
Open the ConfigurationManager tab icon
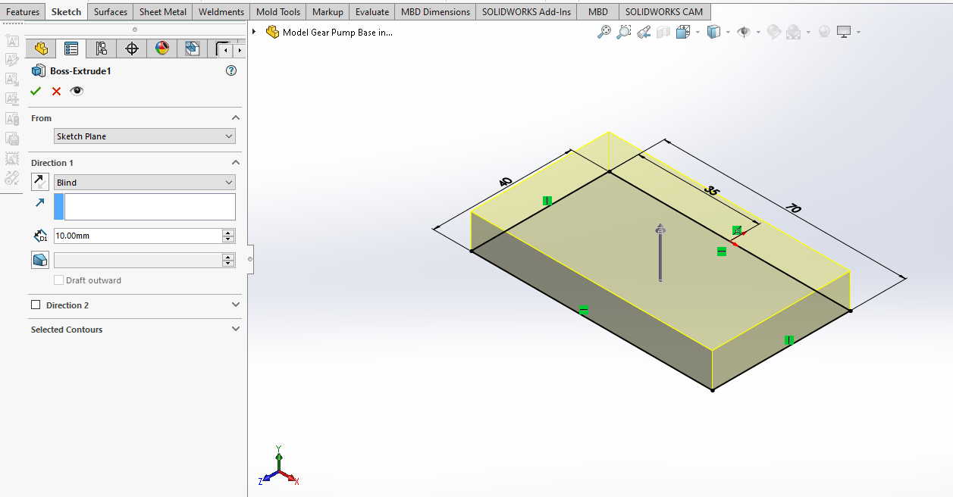pyautogui.click(x=101, y=49)
